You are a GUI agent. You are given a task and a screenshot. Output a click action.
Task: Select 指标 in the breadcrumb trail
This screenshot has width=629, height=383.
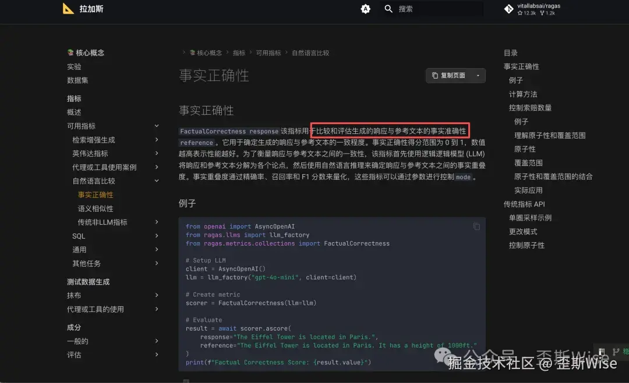239,52
